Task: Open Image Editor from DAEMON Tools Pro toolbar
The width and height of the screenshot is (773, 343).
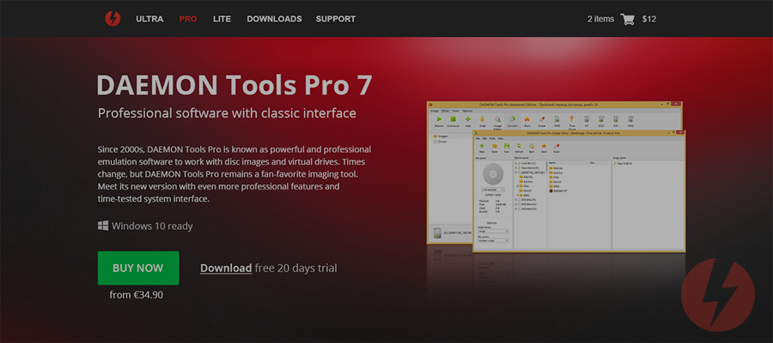Action: point(498,121)
